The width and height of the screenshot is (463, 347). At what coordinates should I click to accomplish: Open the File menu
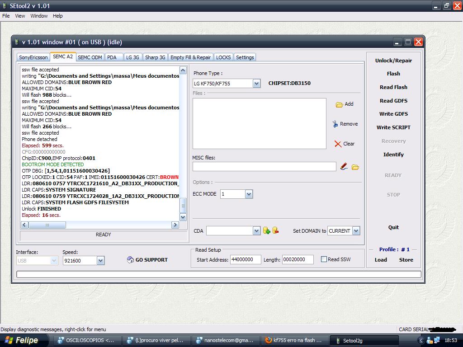coord(6,16)
